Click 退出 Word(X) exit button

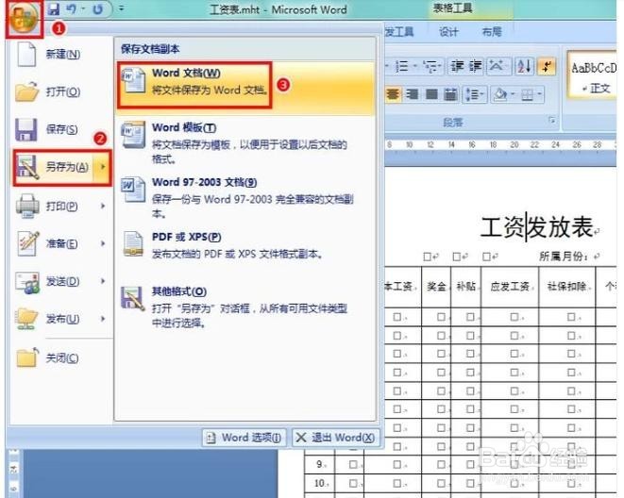click(x=336, y=438)
